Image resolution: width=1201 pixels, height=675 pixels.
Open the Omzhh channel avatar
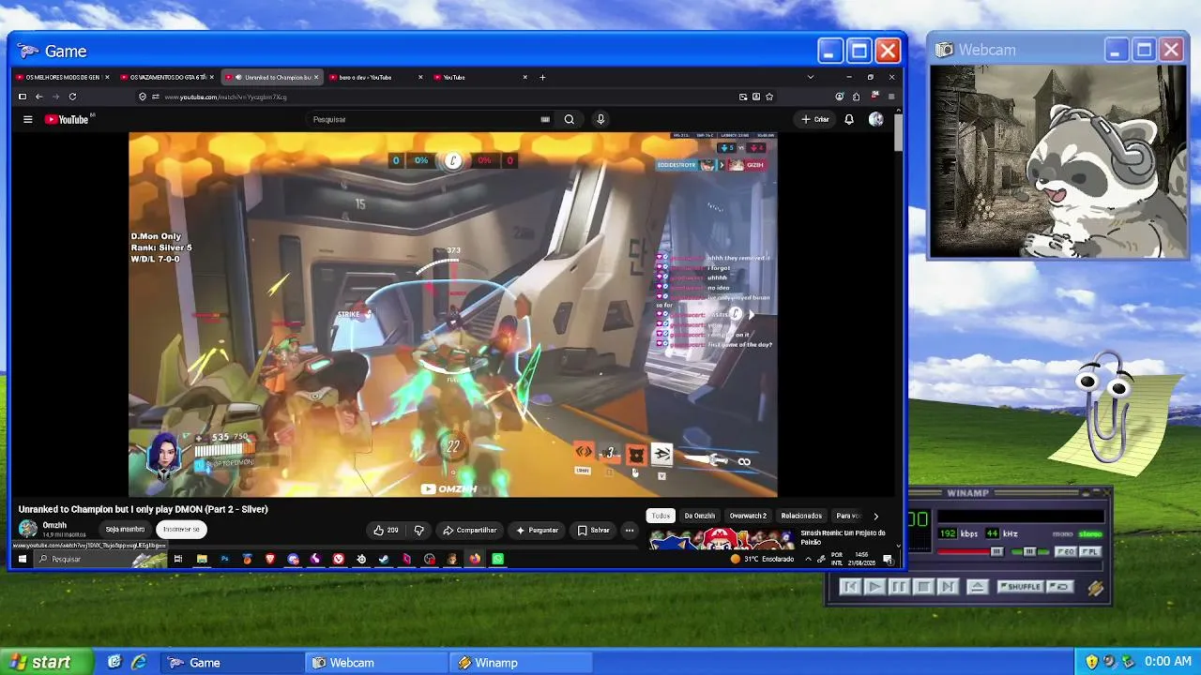click(28, 529)
